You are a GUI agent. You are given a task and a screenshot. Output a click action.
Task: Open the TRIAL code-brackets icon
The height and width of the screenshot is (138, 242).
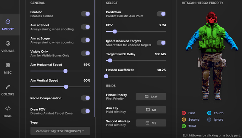[x=8, y=109]
